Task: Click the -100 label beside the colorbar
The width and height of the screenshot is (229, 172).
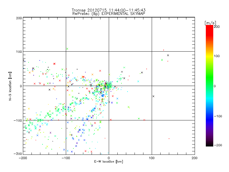Action: click(218, 116)
